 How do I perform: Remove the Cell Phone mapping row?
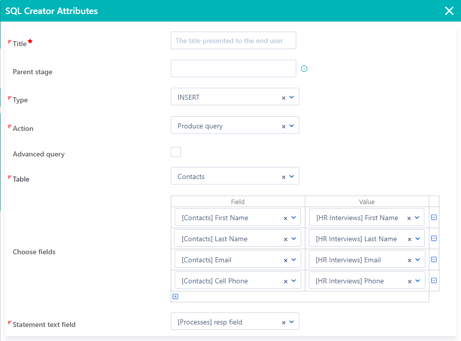click(434, 280)
